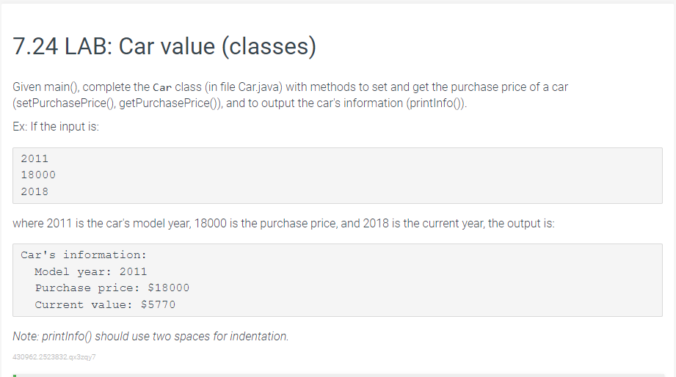Click the 'Car's information:' output line
The width and height of the screenshot is (676, 377).
(x=84, y=255)
